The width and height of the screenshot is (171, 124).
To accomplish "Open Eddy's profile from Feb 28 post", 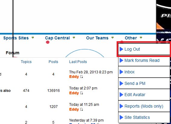I will coord(74,77).
